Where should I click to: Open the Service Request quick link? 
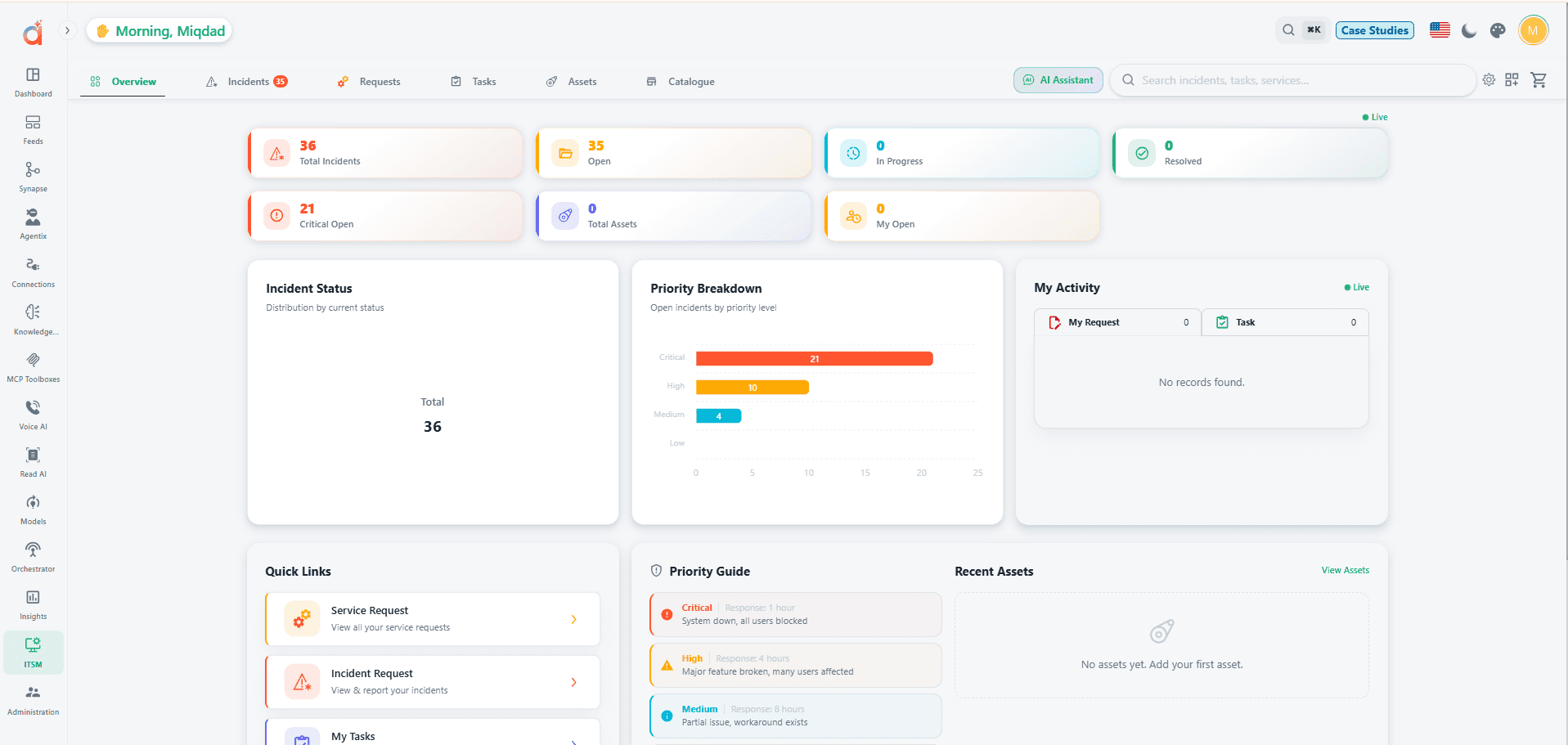pyautogui.click(x=433, y=619)
